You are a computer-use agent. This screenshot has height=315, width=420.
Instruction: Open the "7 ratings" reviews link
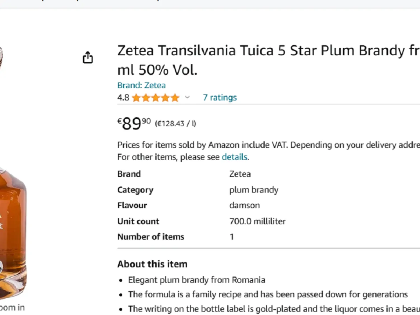(x=220, y=98)
